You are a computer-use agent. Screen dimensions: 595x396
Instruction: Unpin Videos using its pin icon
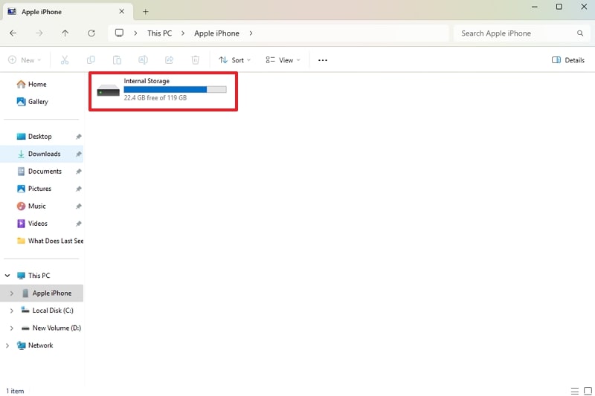point(79,224)
